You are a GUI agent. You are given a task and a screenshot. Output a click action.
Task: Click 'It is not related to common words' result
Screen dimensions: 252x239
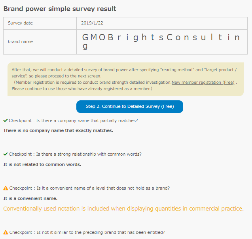click(42, 164)
